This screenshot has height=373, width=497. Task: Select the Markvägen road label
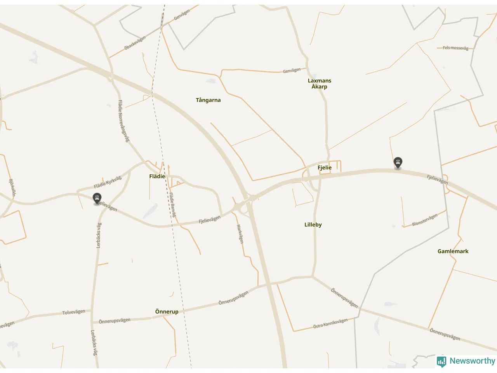coord(240,234)
